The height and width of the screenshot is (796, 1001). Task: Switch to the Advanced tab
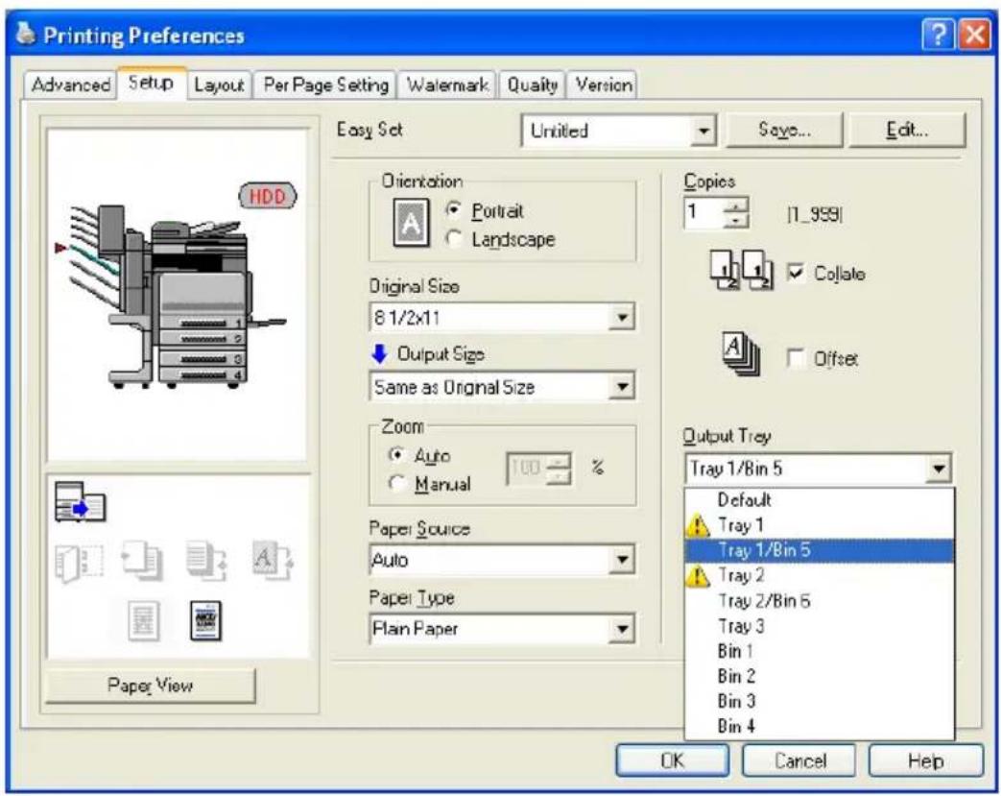point(70,84)
